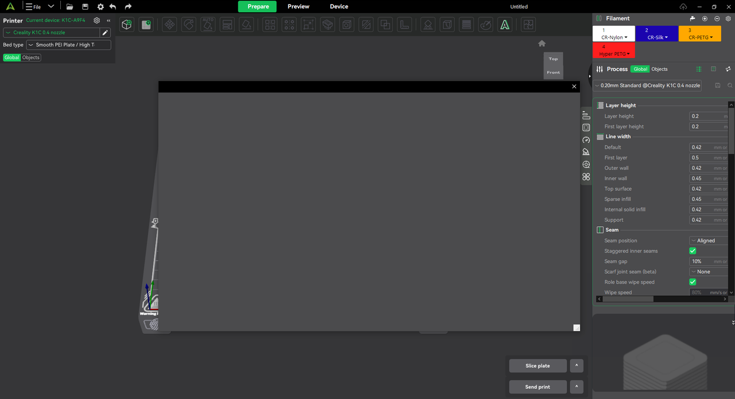735x399 pixels.
Task: Click the Send print button
Action: (x=537, y=387)
